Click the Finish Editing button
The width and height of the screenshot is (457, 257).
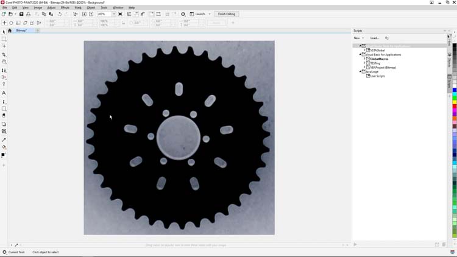click(x=227, y=14)
